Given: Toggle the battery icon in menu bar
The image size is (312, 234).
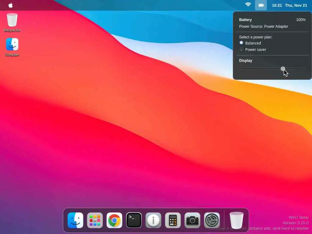Looking at the screenshot, I should tap(261, 5).
